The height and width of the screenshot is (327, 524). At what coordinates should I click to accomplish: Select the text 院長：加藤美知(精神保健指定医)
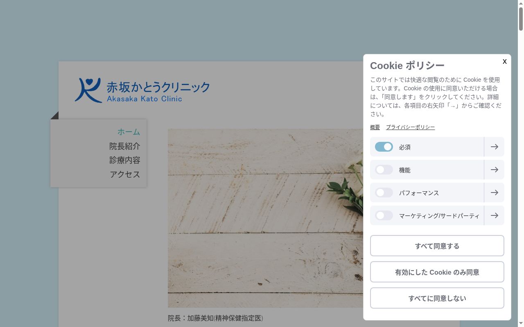(215, 318)
